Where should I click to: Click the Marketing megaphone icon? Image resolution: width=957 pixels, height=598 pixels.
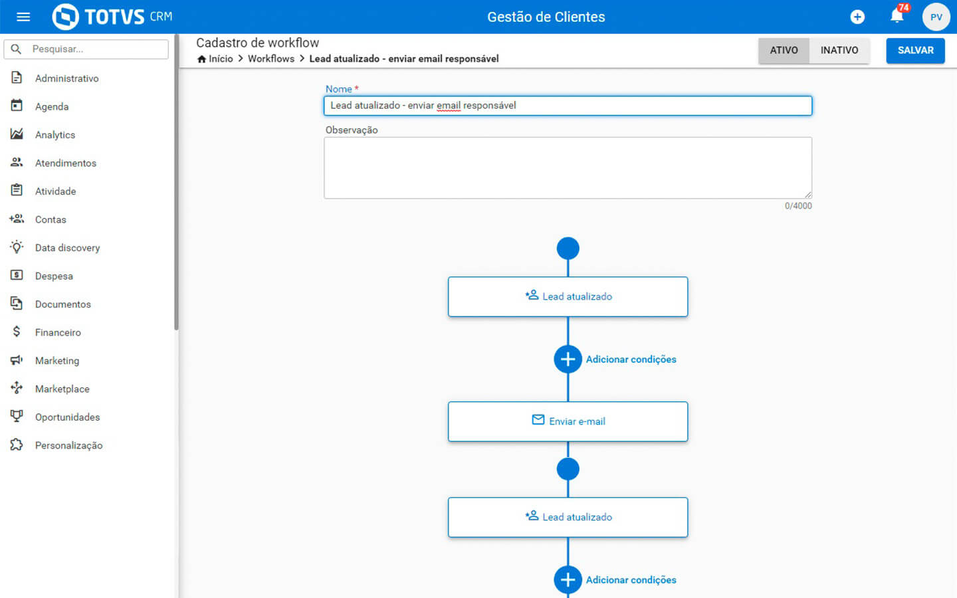click(x=17, y=360)
